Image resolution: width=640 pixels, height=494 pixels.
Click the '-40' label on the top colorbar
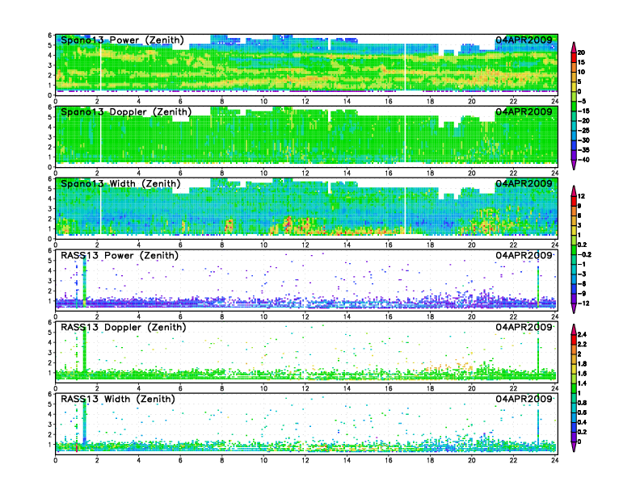tap(583, 160)
